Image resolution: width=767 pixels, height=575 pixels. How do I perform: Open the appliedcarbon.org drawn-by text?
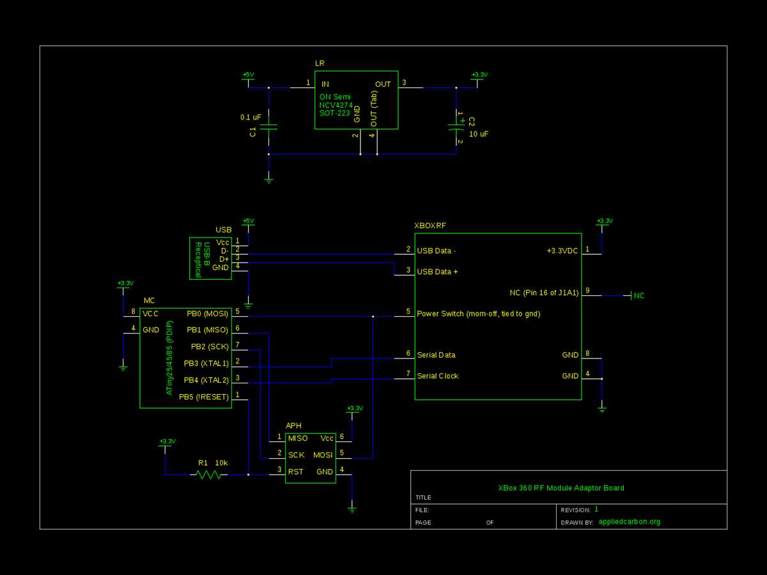coord(630,521)
